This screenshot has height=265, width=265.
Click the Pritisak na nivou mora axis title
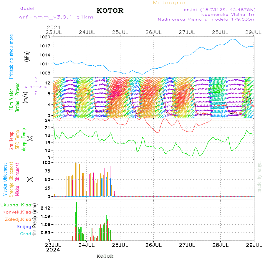click(x=11, y=57)
